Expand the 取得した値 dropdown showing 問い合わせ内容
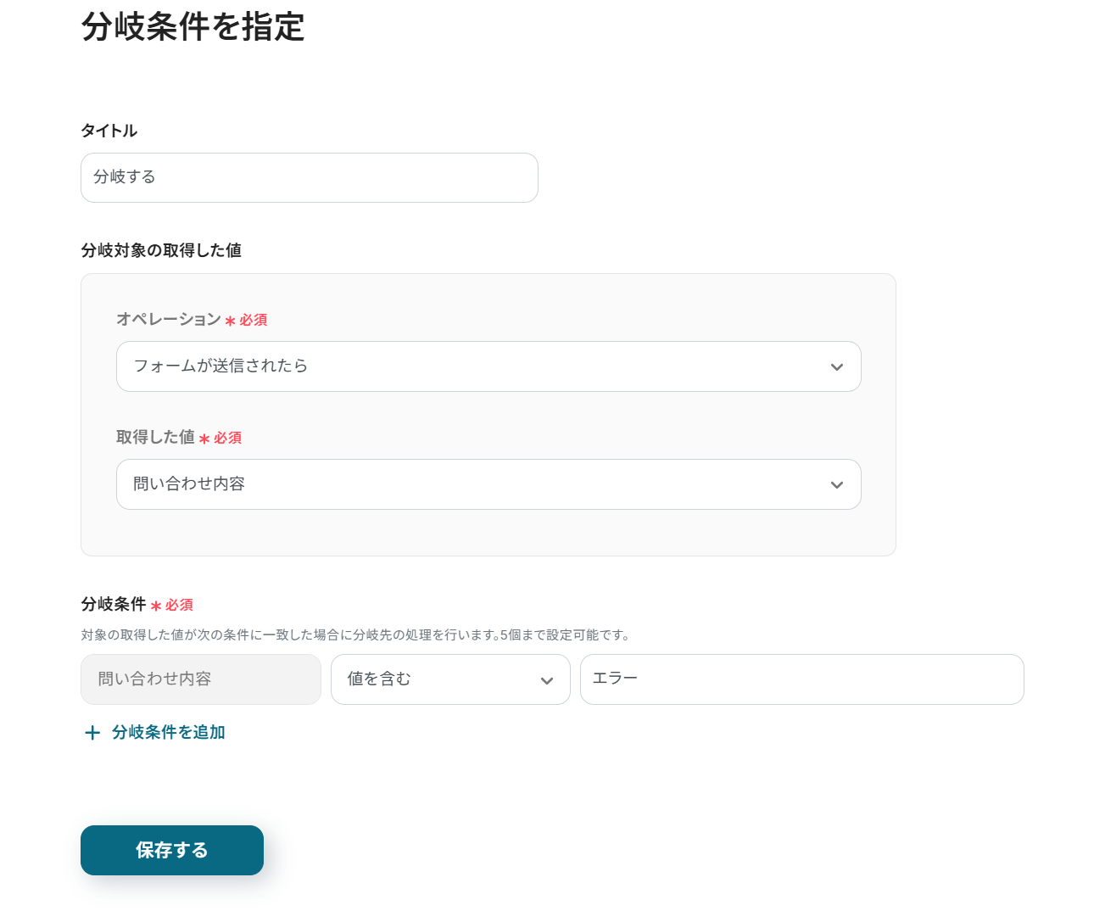Screen dimensions: 1094x922 [475, 484]
